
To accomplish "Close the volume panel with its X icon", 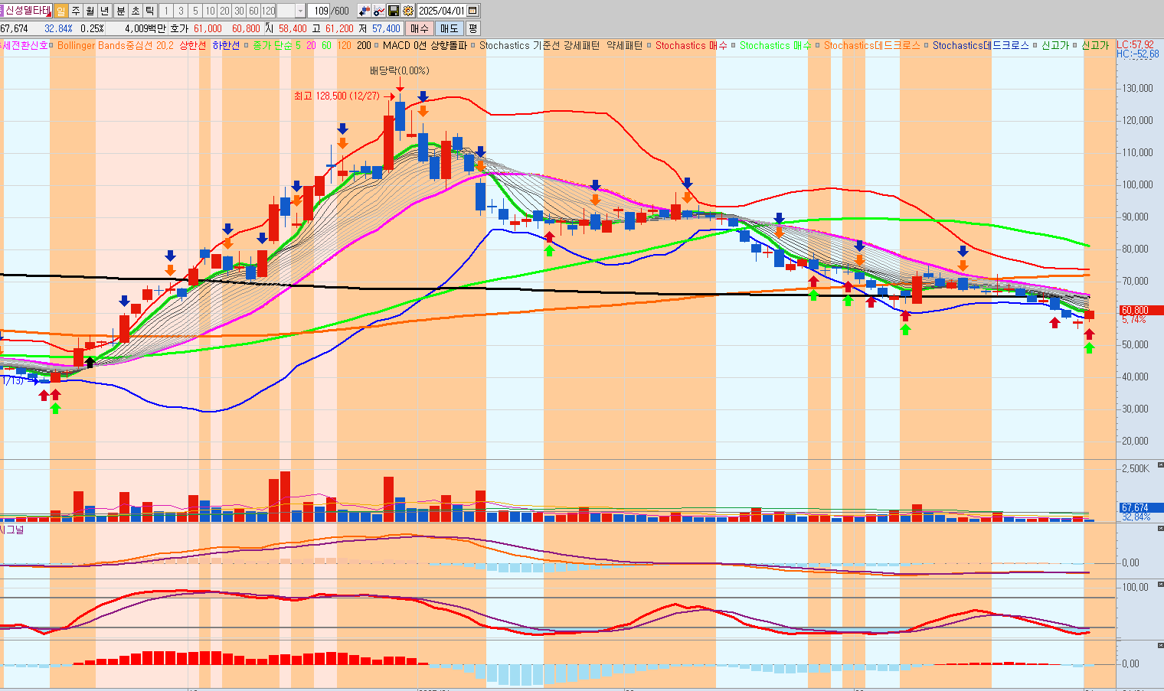I will 1159,464.
